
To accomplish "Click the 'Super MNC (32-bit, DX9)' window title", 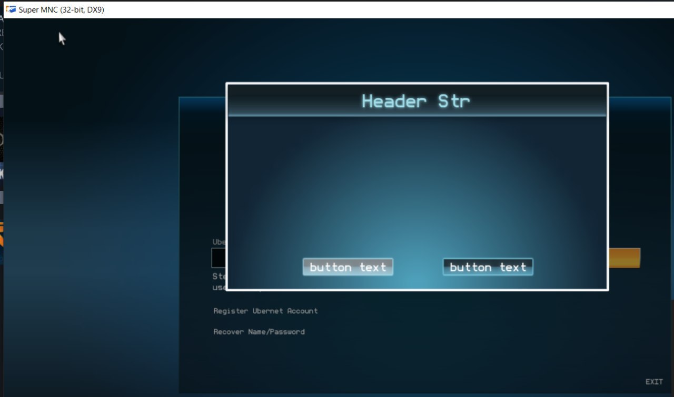I will point(62,9).
